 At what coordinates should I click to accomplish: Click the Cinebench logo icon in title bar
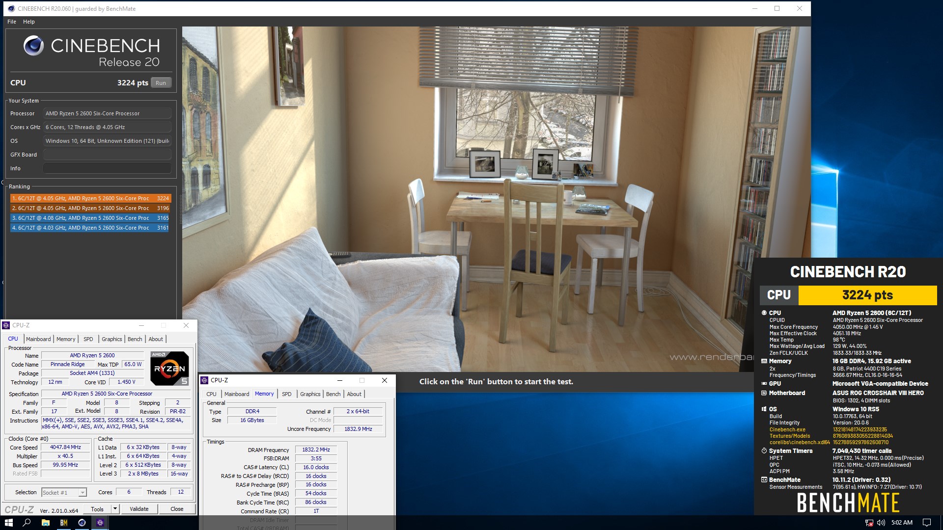tap(11, 8)
